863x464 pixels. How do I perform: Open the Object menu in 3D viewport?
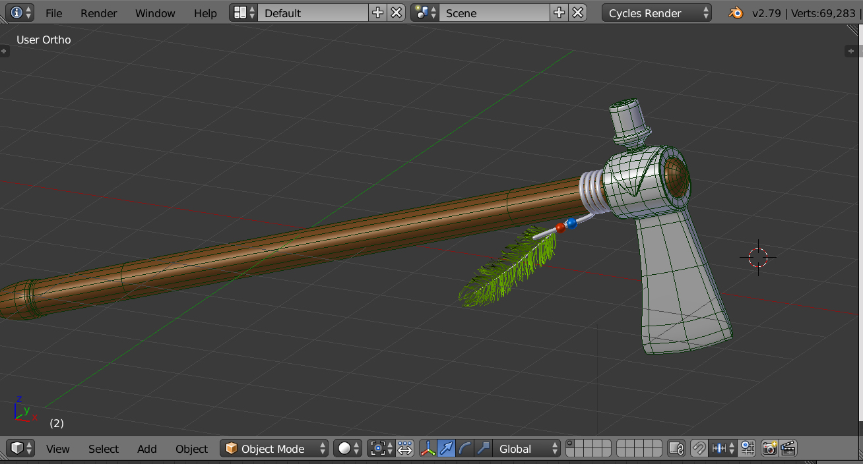[x=191, y=449]
